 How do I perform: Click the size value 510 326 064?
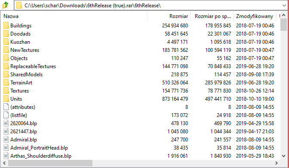pos(175,82)
